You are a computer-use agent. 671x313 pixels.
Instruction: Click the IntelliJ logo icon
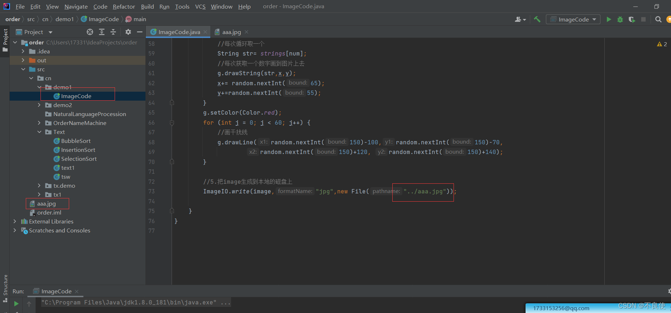coord(6,6)
